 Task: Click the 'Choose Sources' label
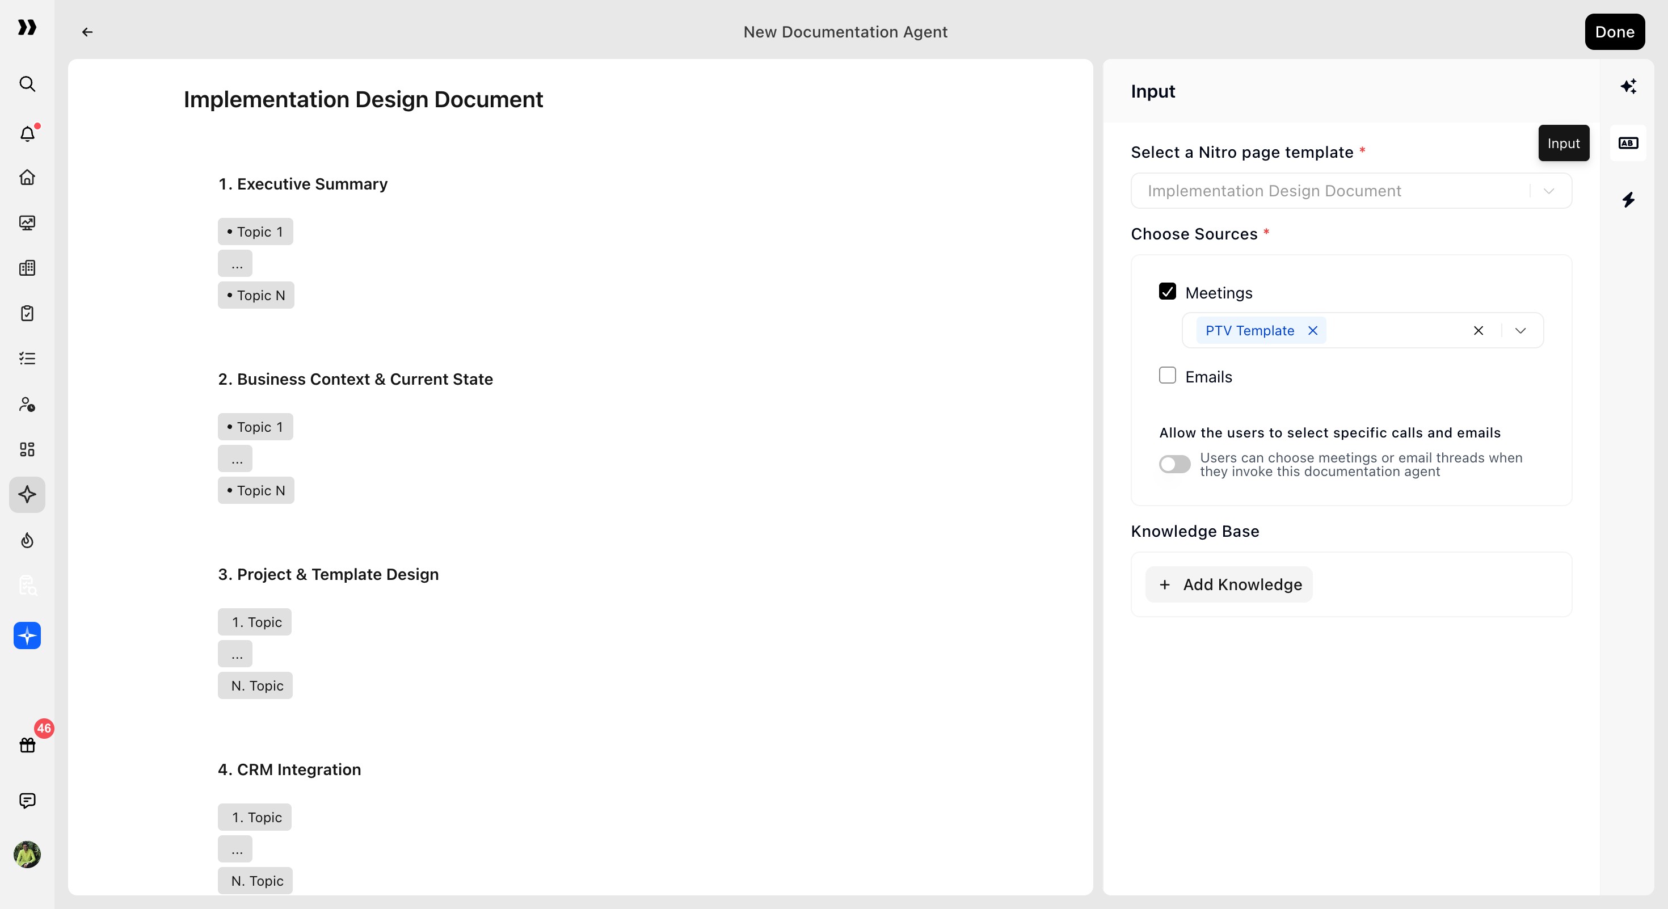pyautogui.click(x=1194, y=234)
